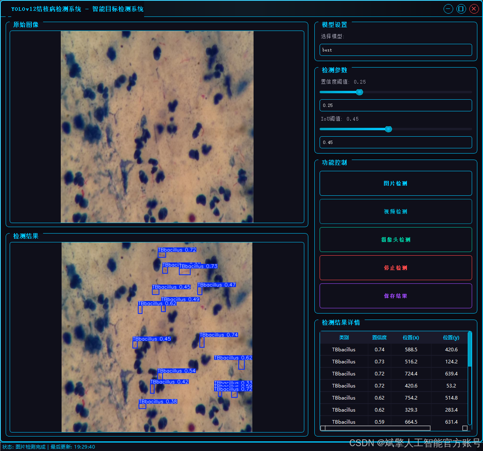Select the table row with confidence 0.74
Image resolution: width=483 pixels, height=451 pixels.
[x=394, y=350]
